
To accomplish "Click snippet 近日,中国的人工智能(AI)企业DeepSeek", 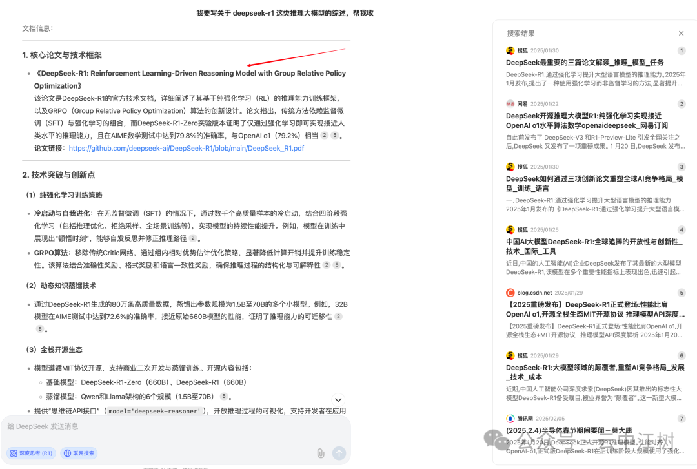I will point(594,267).
